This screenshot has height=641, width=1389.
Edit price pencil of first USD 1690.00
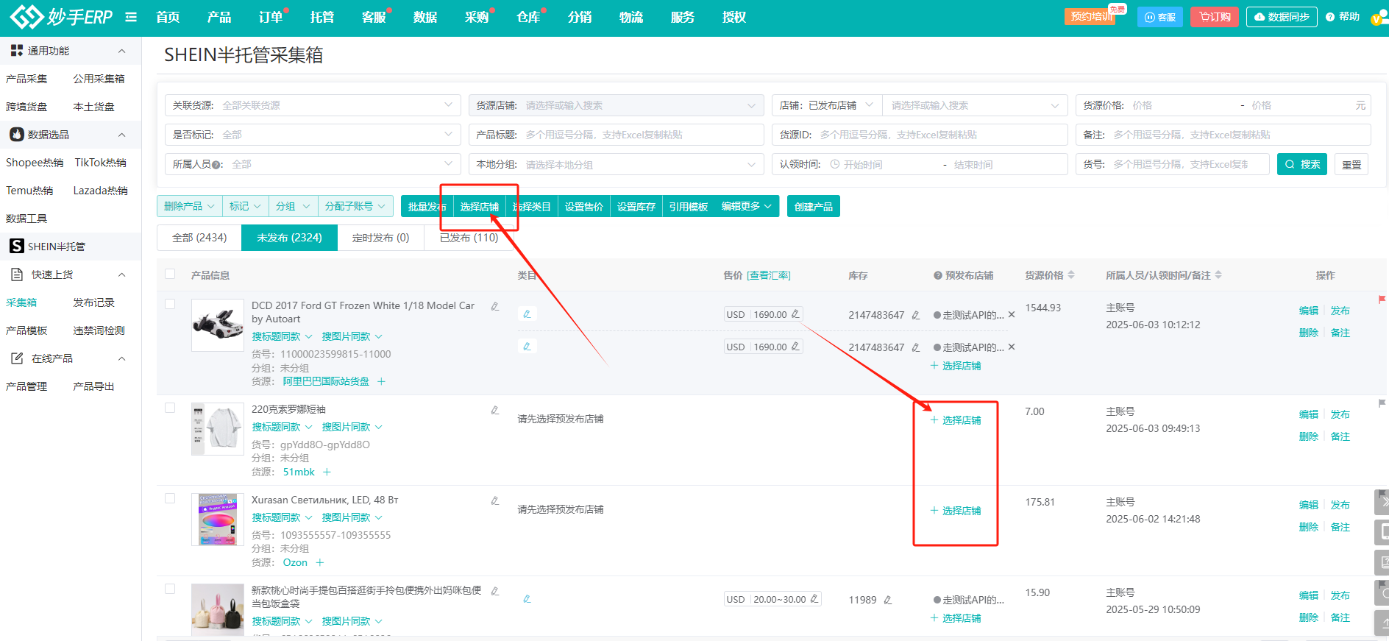[795, 314]
